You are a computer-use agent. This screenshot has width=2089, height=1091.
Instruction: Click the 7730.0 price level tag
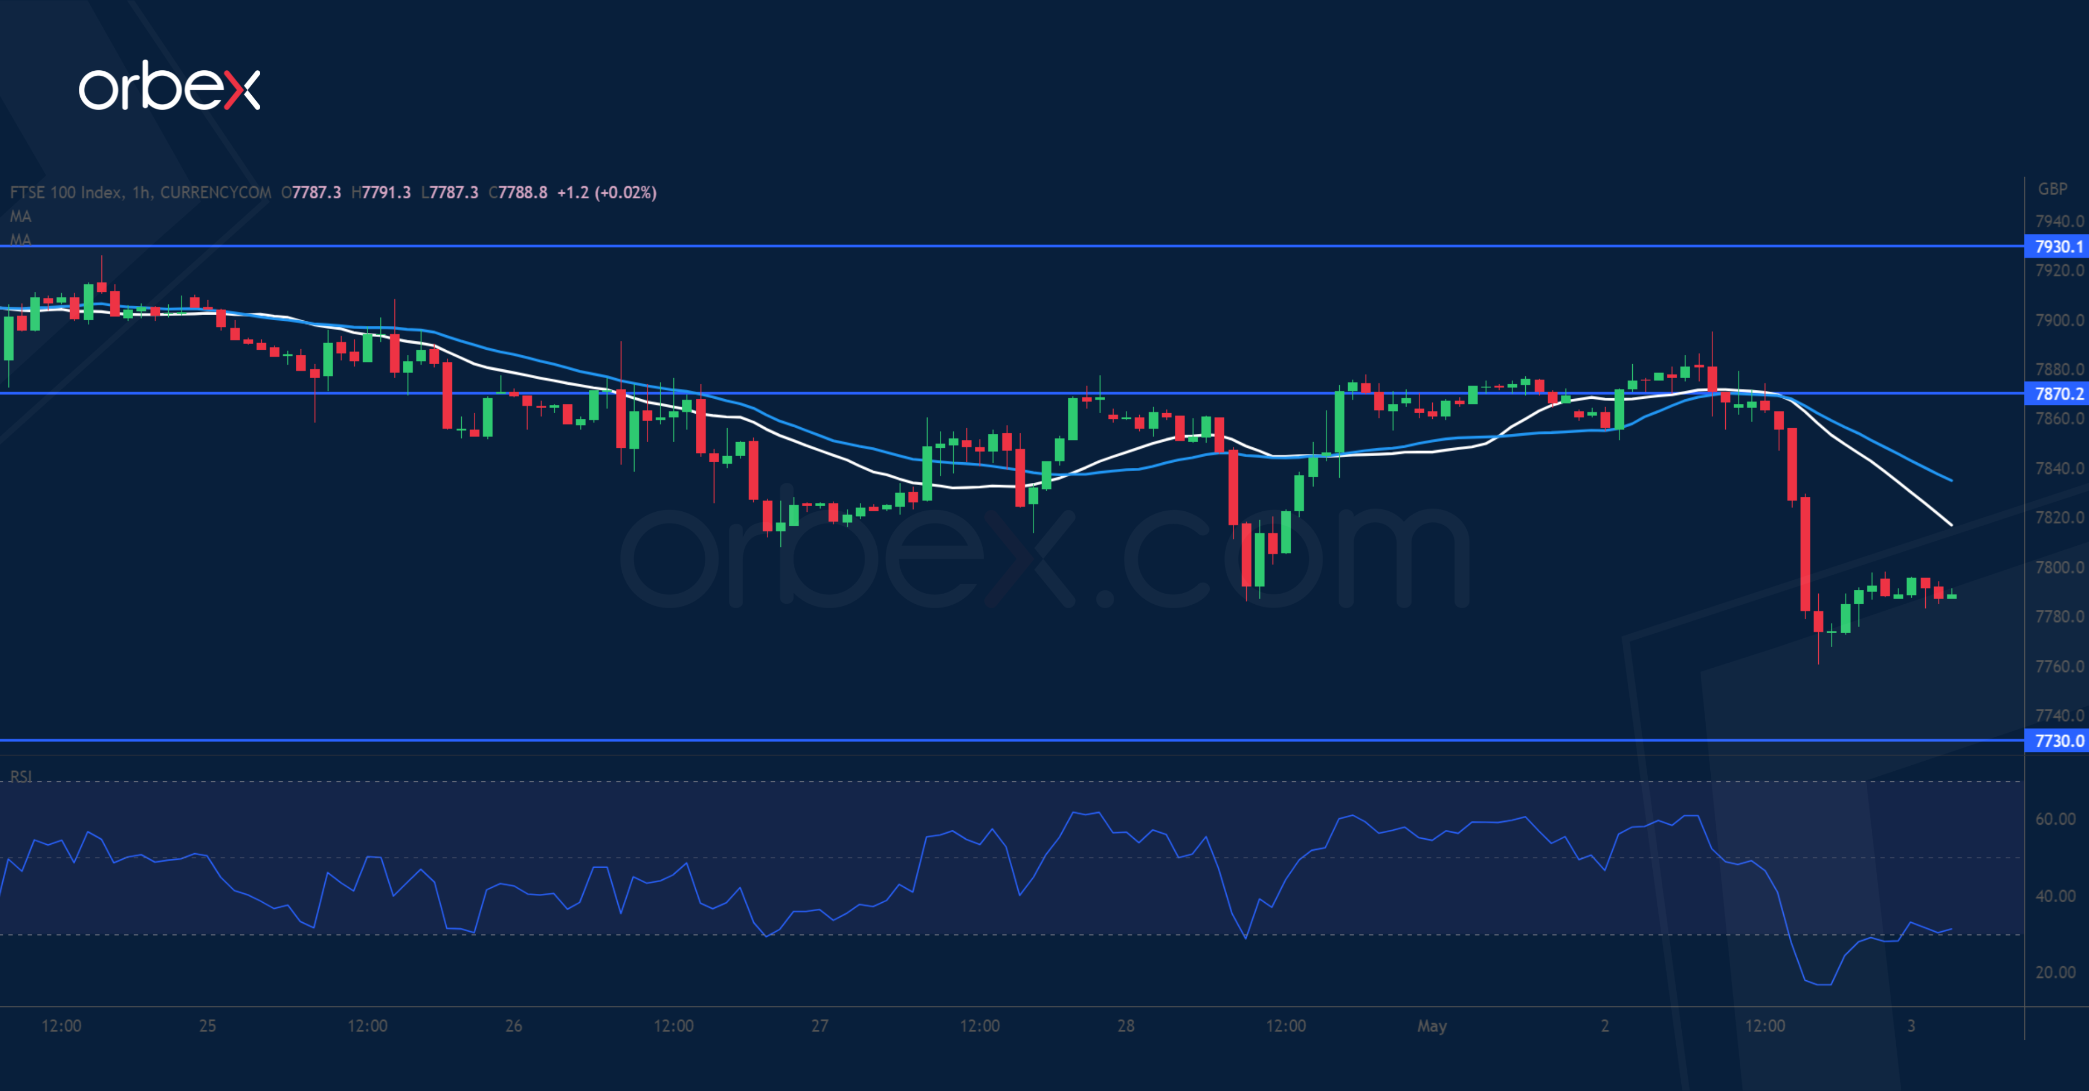tap(2057, 741)
